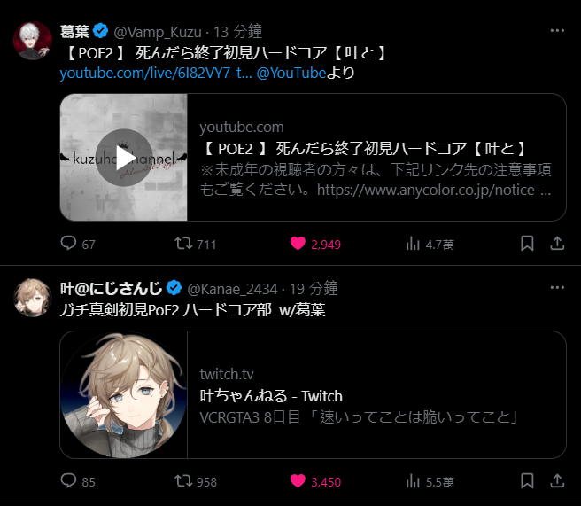581x506 pixels.
Task: Share the 叶 Twitch tweet
Action: click(x=557, y=481)
